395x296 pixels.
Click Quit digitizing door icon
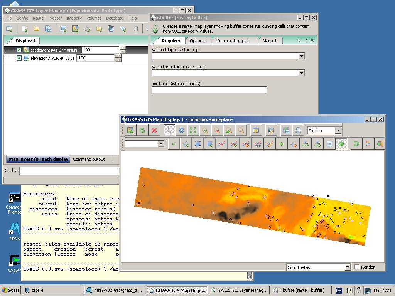coord(380,144)
